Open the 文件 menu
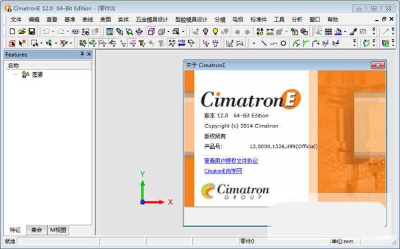This screenshot has width=400, height=249. (16, 19)
